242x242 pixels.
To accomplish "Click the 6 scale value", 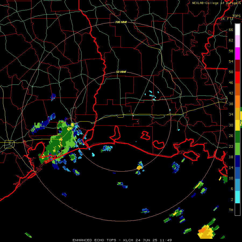I will click(x=232, y=188).
